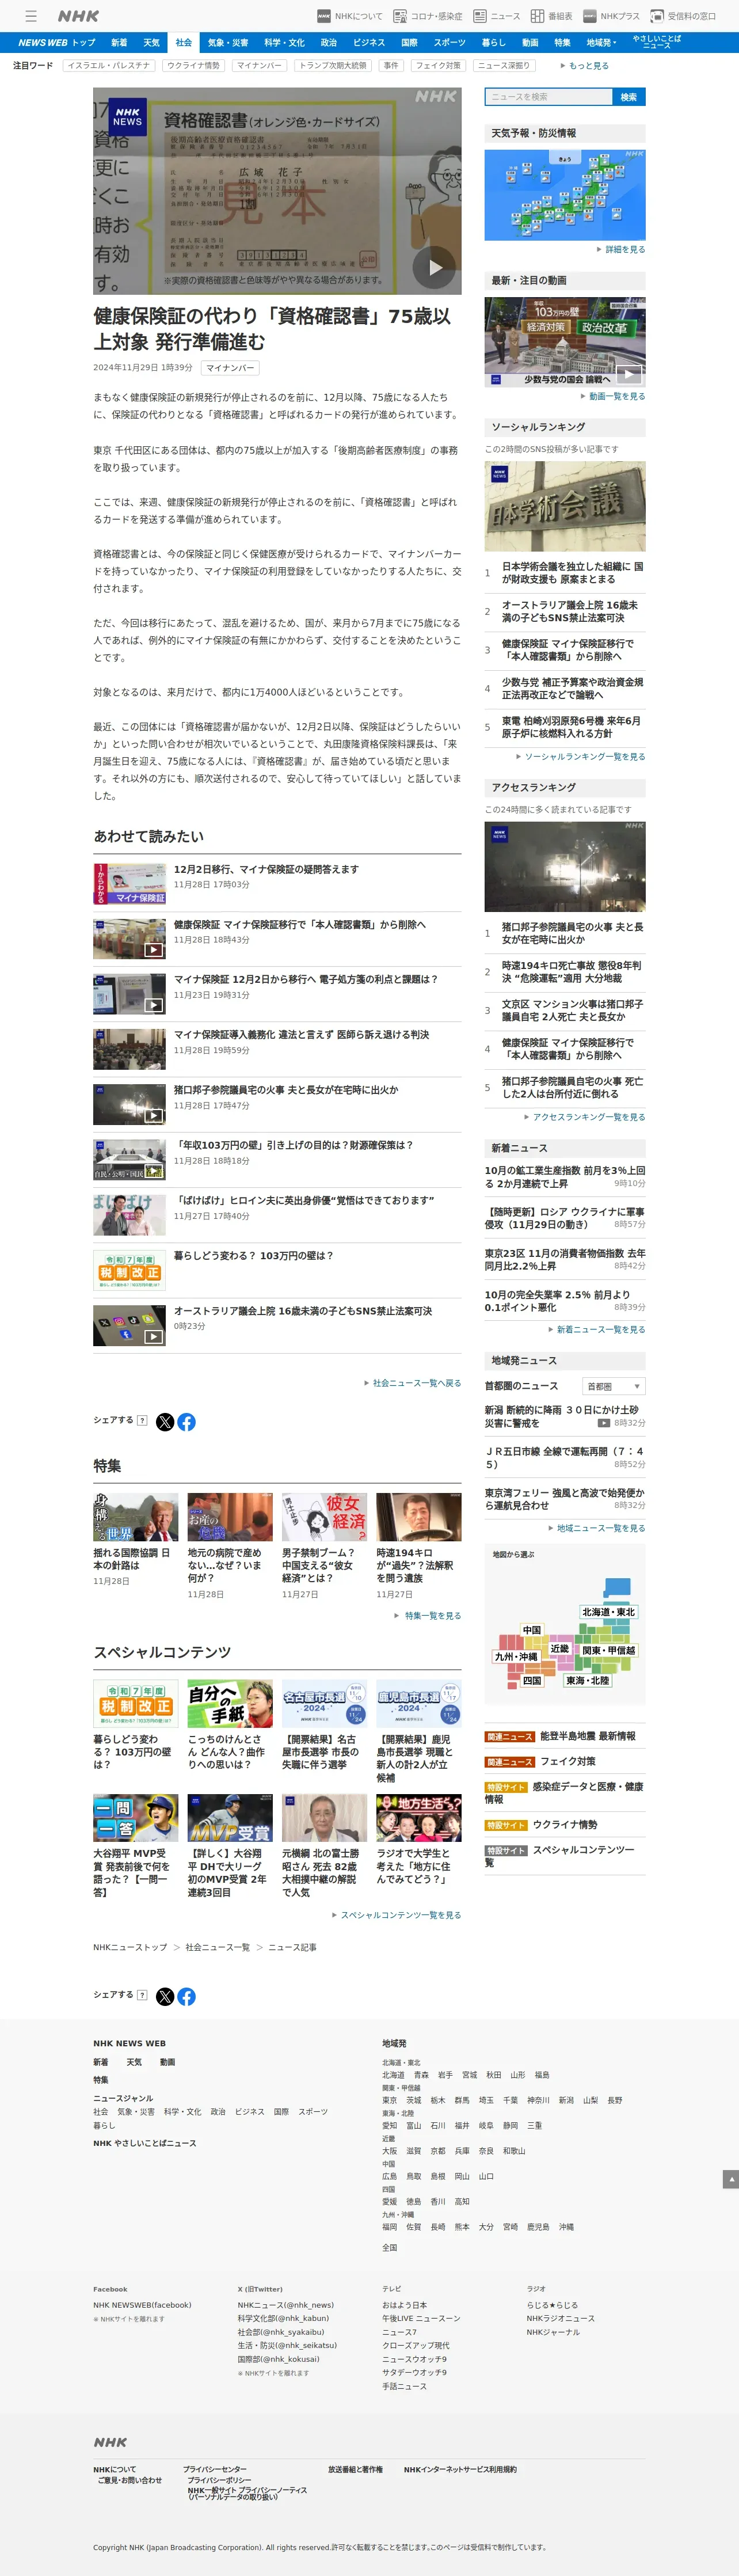Viewport: 739px width, 2576px height.
Task: Select 近畿 on region map
Action: pos(560,1649)
